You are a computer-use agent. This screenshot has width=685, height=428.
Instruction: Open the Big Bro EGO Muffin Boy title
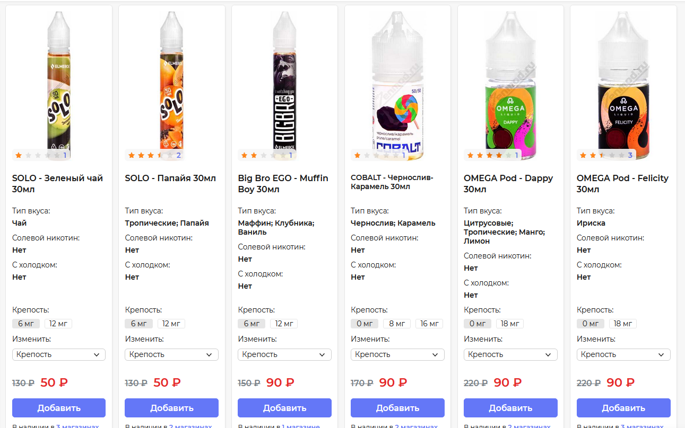[x=283, y=183]
